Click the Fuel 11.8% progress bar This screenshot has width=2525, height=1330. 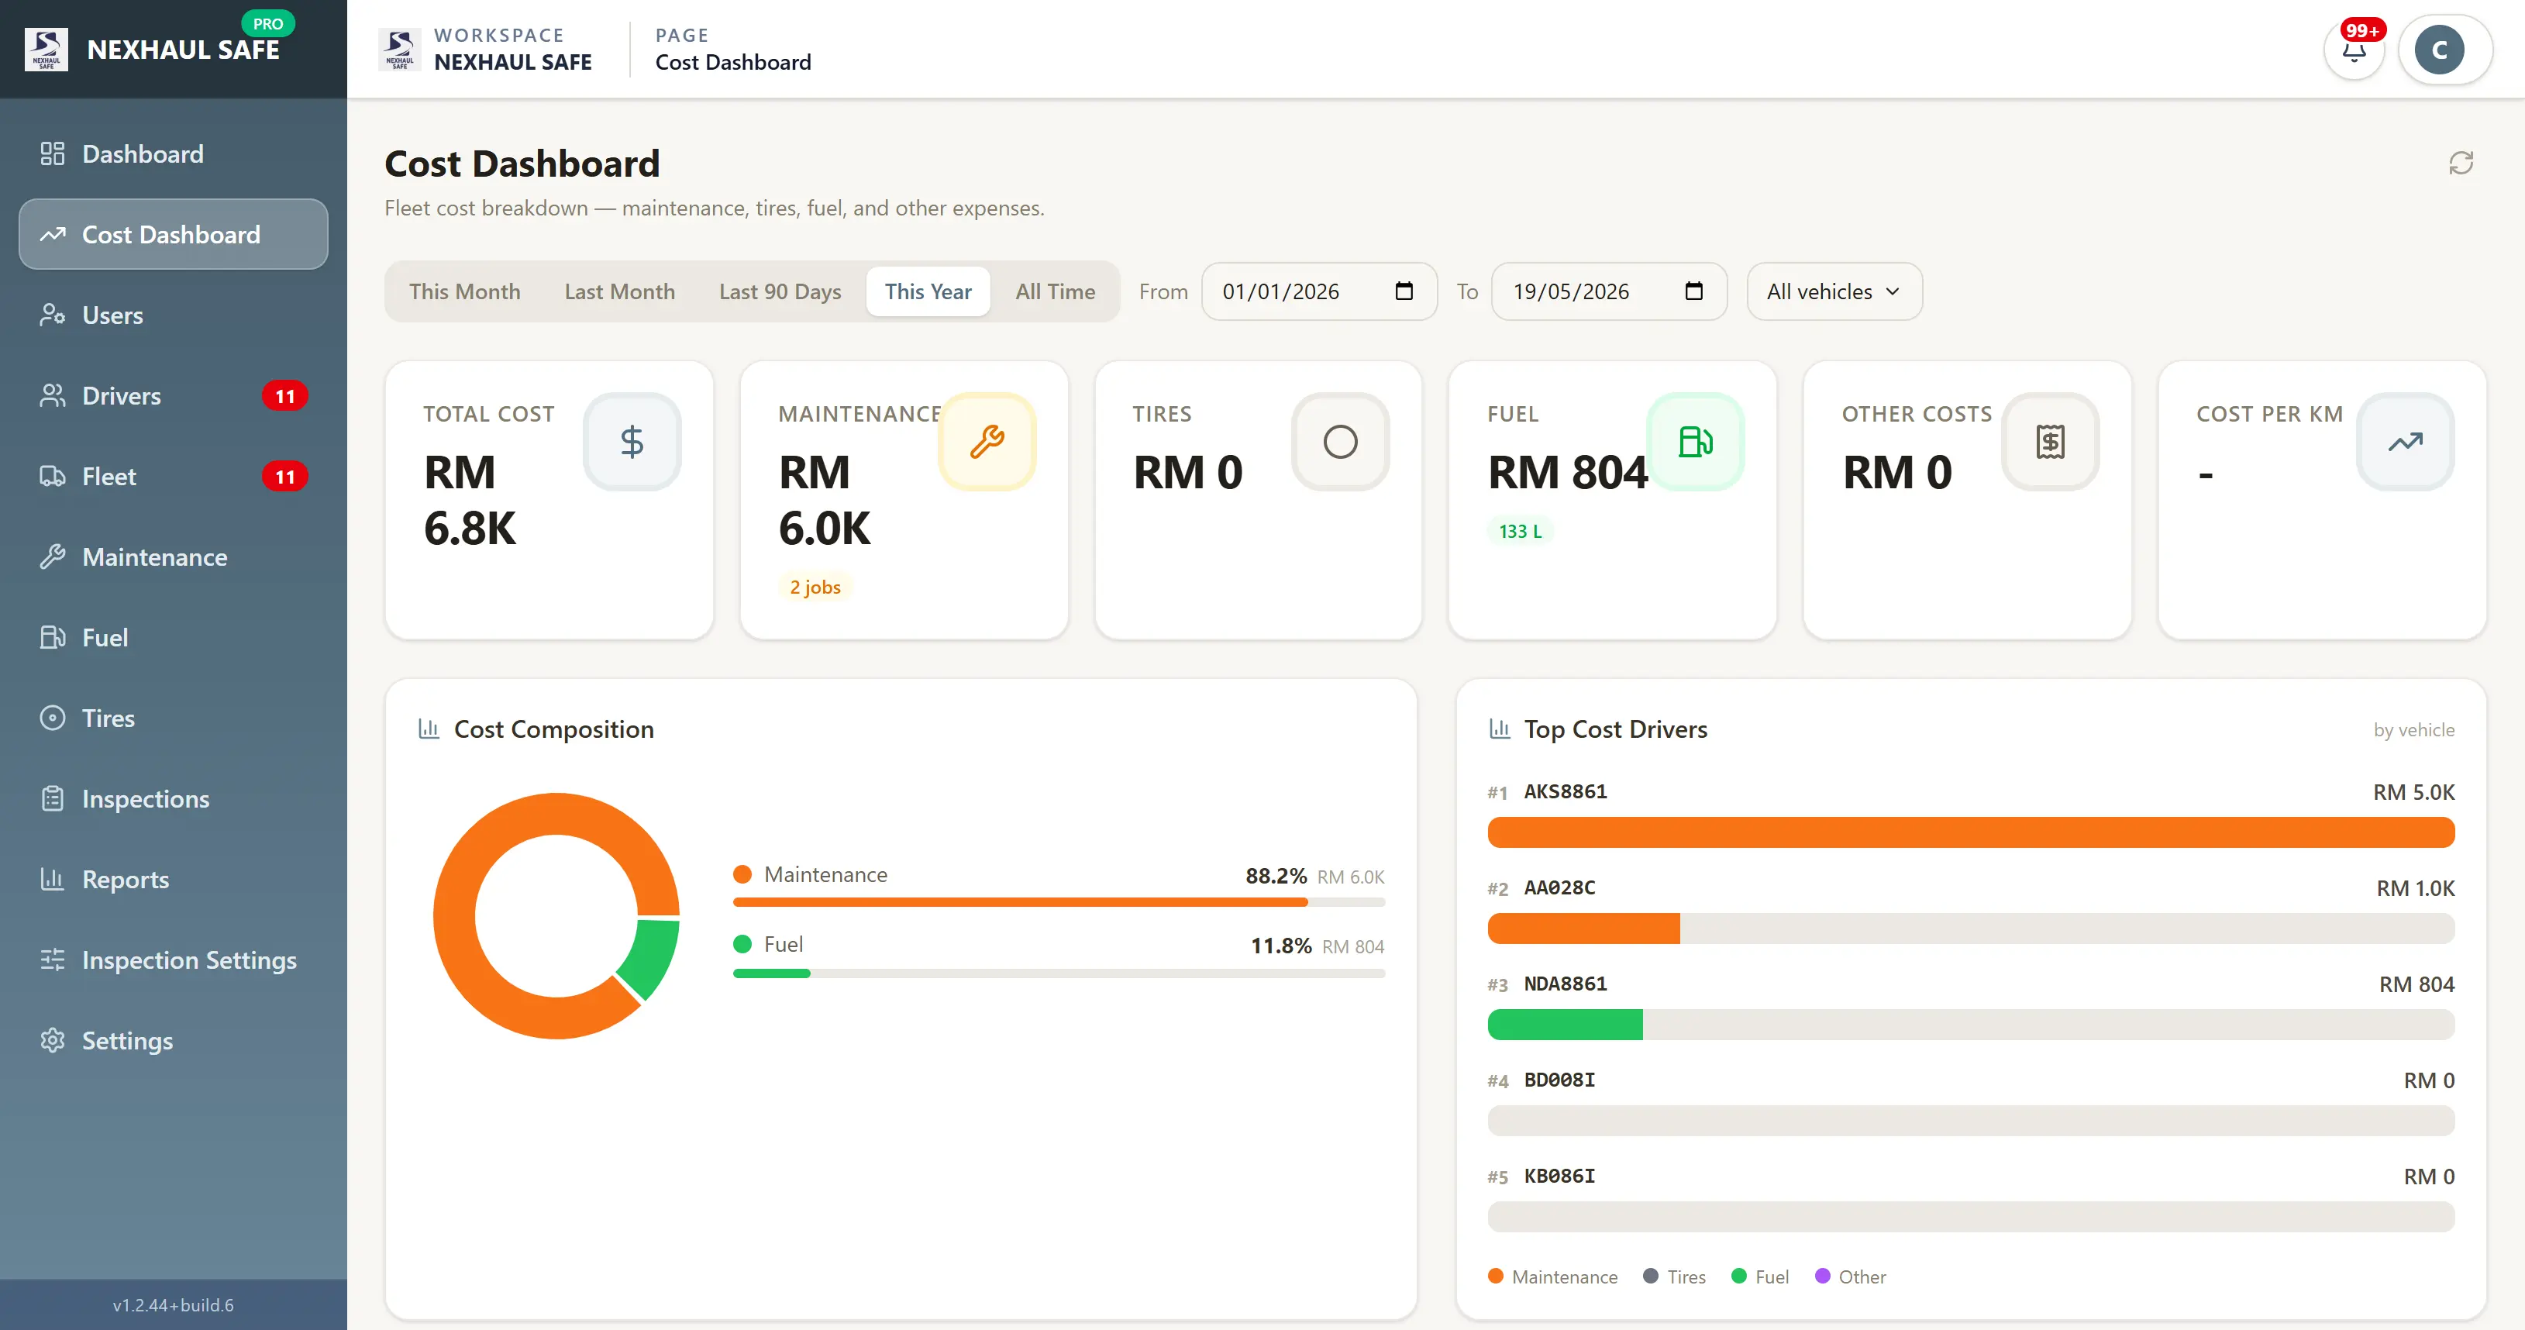1059,973
